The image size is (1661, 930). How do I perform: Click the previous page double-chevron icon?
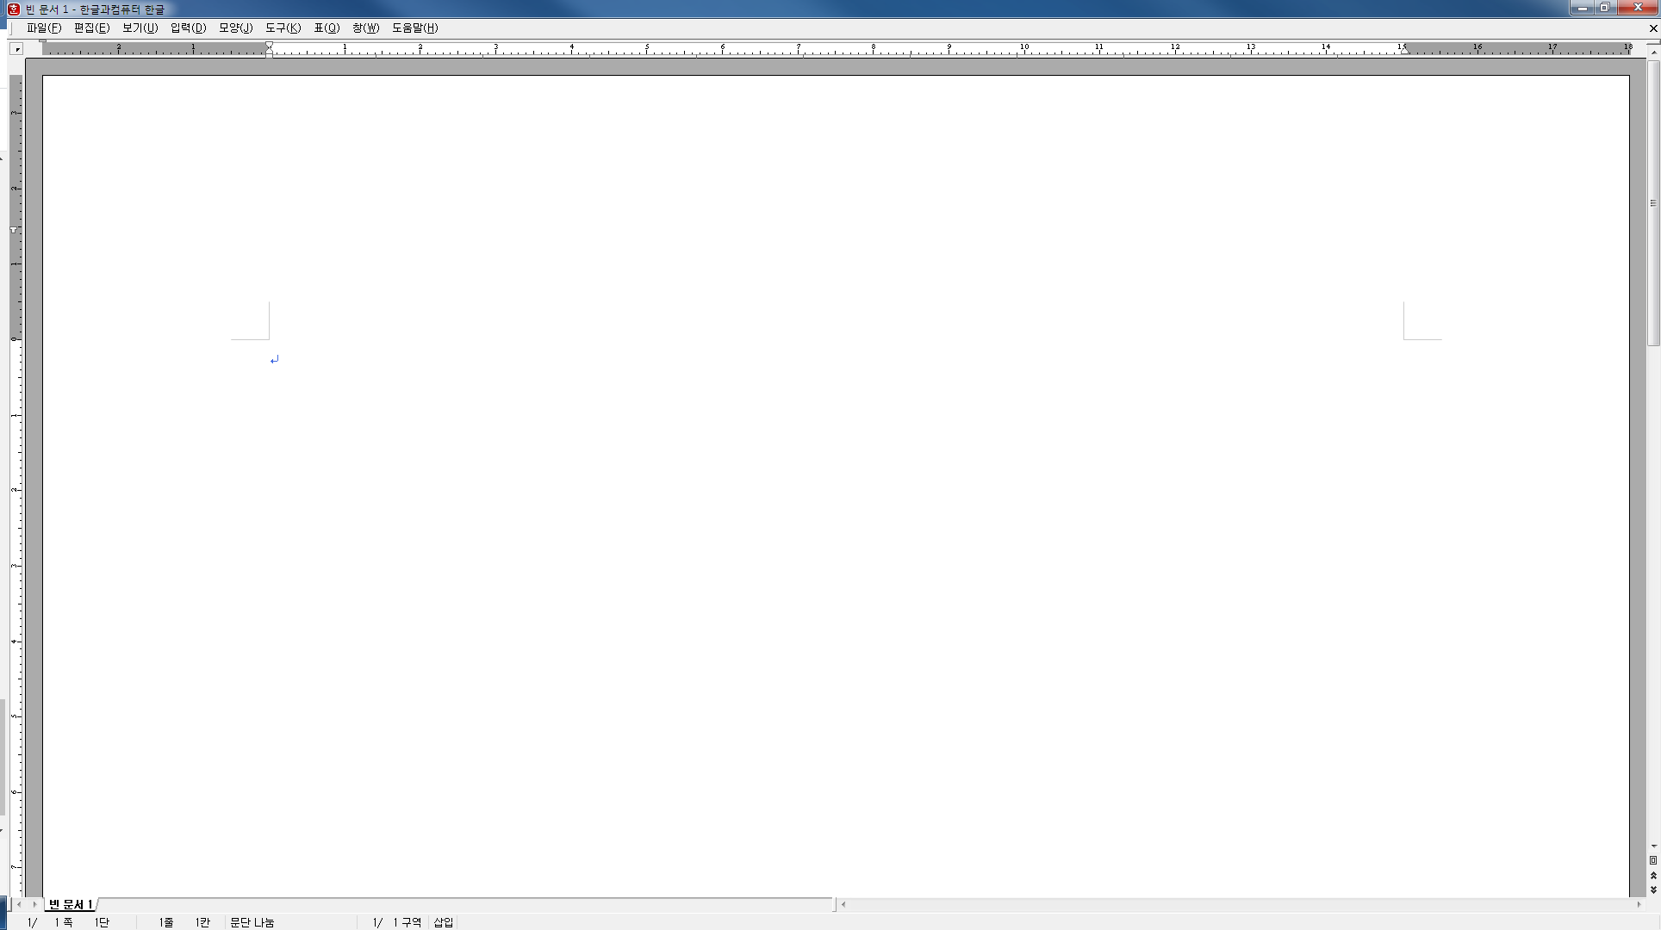click(x=1653, y=876)
